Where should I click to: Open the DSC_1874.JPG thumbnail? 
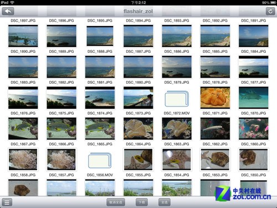[x=100, y=129]
